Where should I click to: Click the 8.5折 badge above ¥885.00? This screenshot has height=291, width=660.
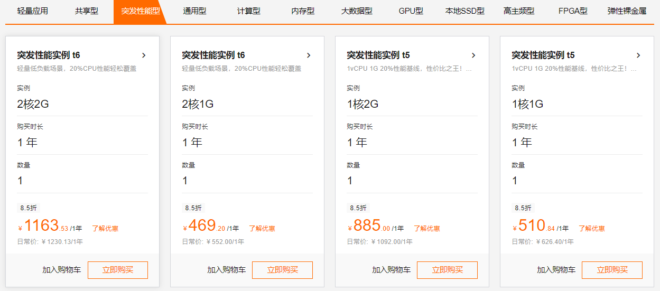click(x=358, y=208)
